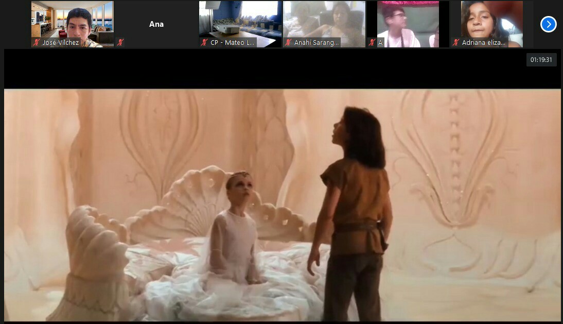Select the Anahí Sarang... video thumbnail
Image resolution: width=563 pixels, height=324 pixels.
(324, 24)
